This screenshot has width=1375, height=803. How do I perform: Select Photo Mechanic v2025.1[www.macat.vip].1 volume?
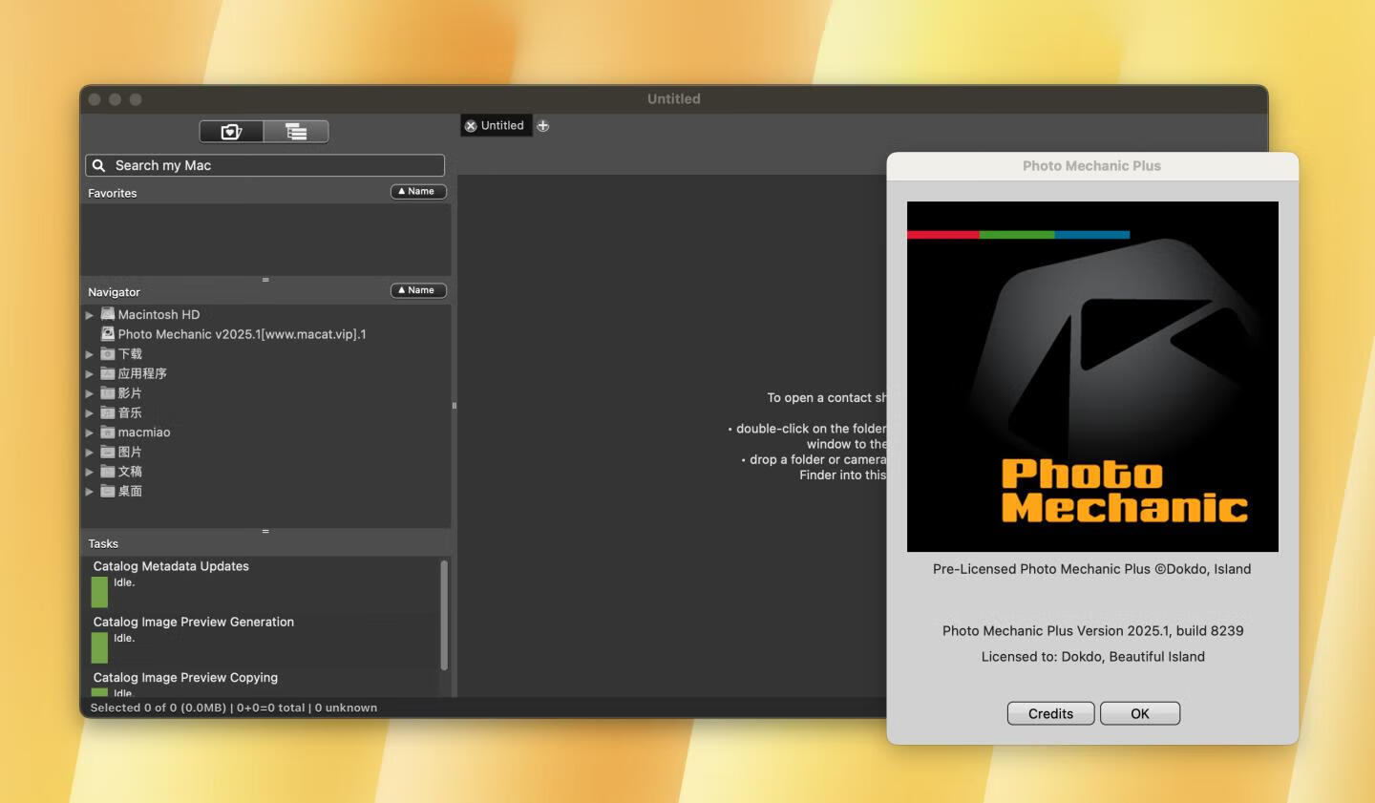242,334
